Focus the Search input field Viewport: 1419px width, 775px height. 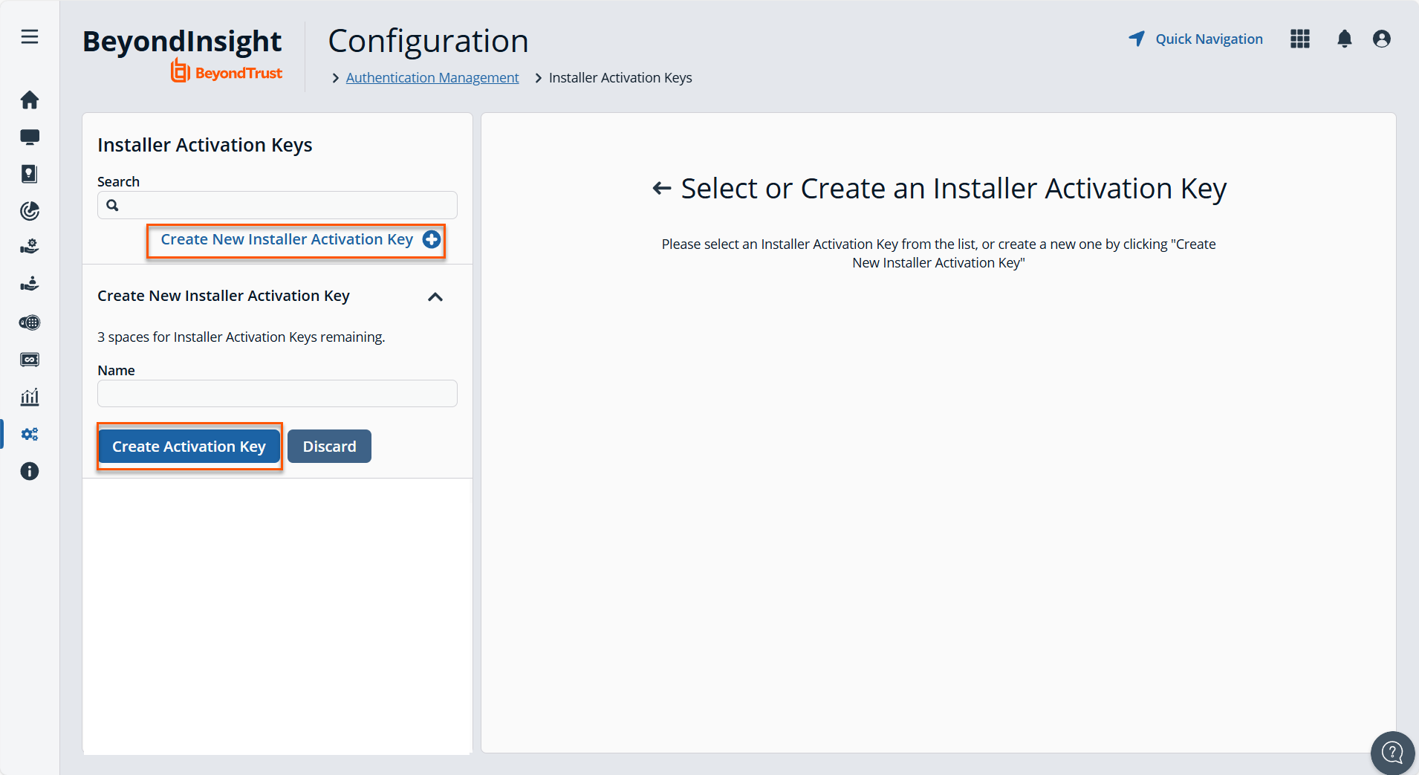[277, 205]
